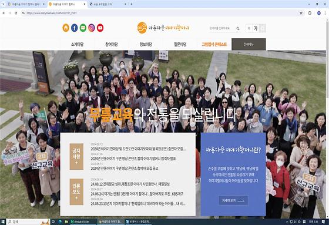Open a new browser tab
Image resolution: width=329 pixels, height=225 pixels.
[132, 4]
